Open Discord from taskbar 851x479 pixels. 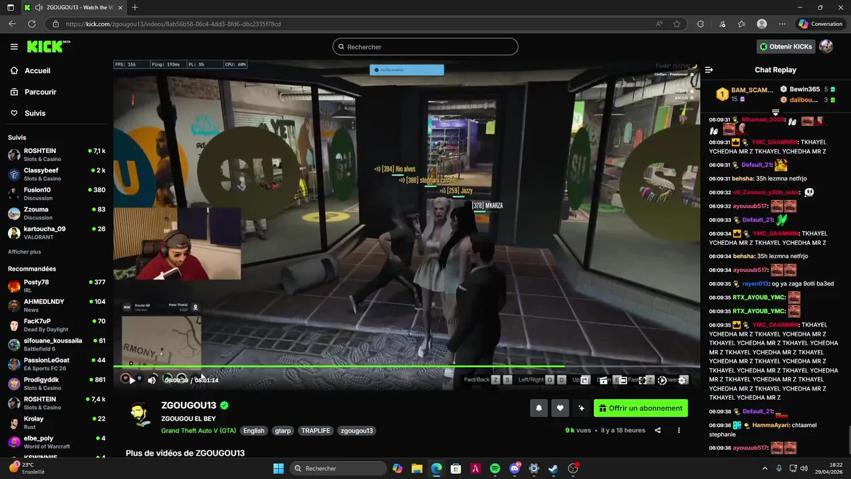(x=515, y=468)
